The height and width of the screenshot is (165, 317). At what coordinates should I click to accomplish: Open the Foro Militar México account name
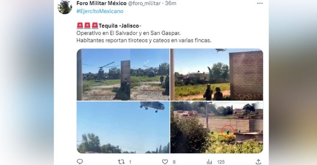point(102,3)
